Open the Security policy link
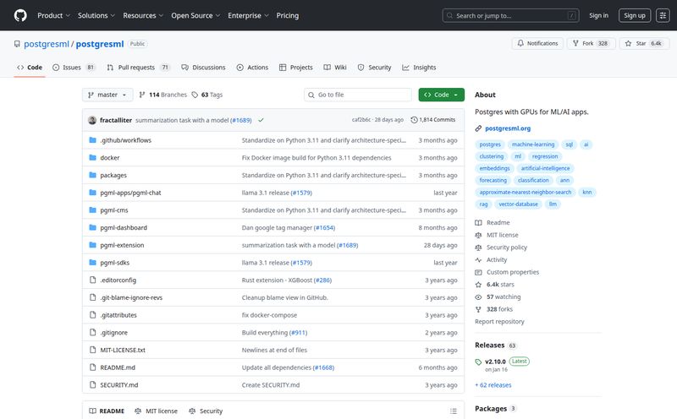The image size is (677, 419). click(x=506, y=248)
